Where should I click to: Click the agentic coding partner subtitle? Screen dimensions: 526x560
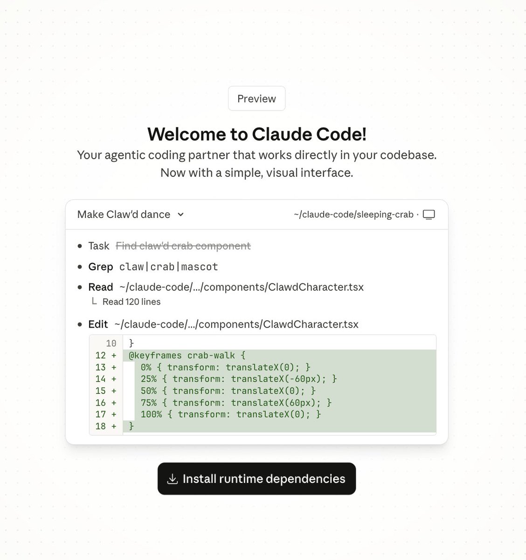pos(257,155)
